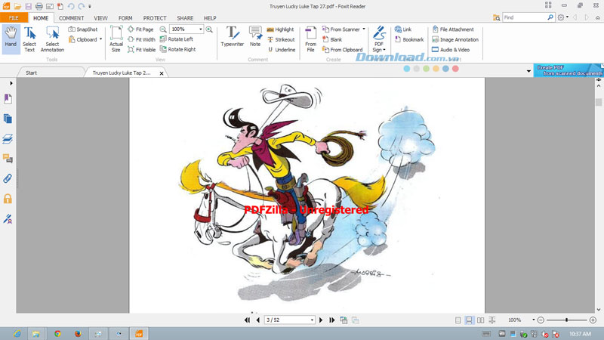Add a Note comment
This screenshot has height=340, width=604.
click(x=255, y=36)
